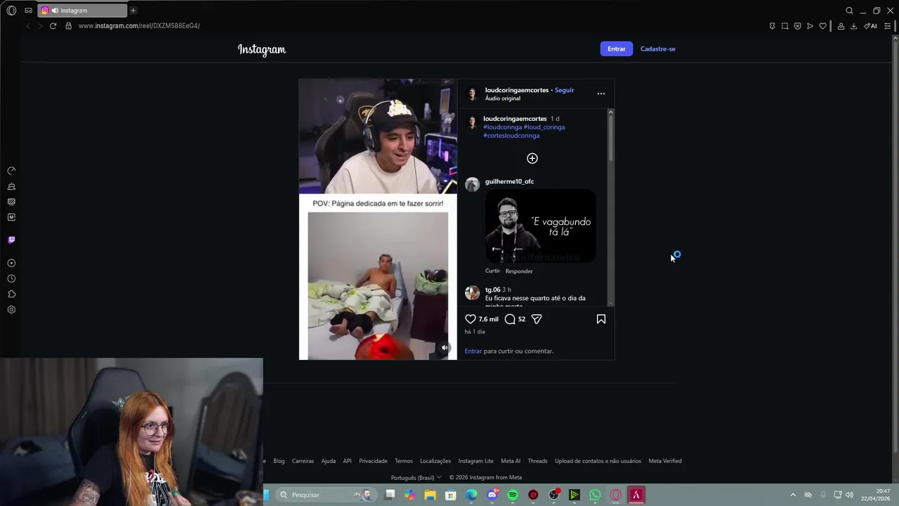
Task: Open the taskbar volume speaker icon
Action: (x=850, y=495)
